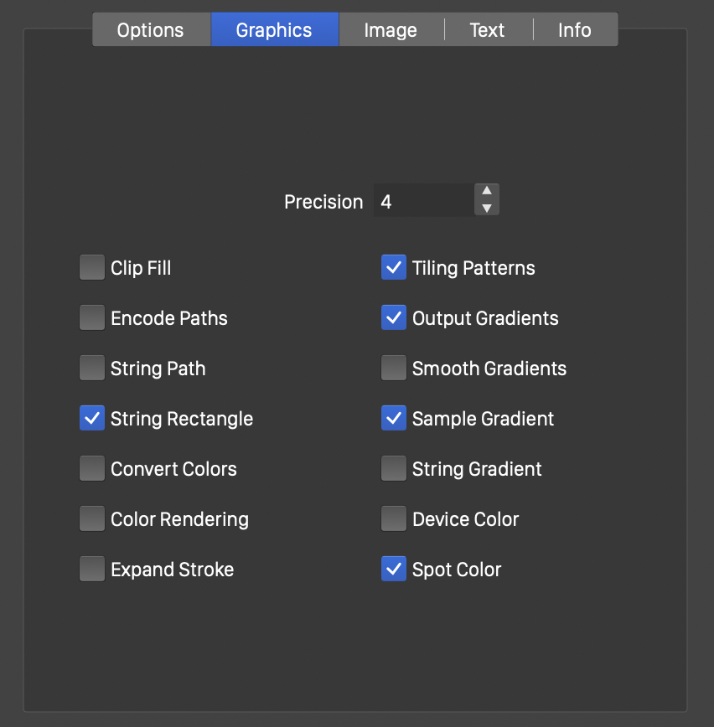This screenshot has height=727, width=714.
Task: Turn on Smooth Gradients
Action: click(x=394, y=369)
